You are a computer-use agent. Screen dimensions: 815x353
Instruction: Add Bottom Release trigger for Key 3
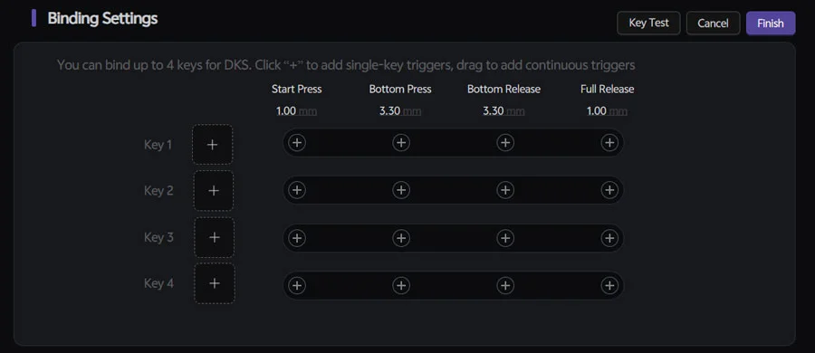tap(505, 238)
